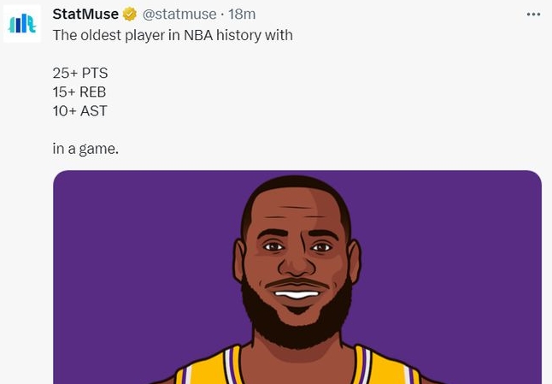Image resolution: width=552 pixels, height=384 pixels.
Task: Click the StatMuse display name
Action: 85,15
